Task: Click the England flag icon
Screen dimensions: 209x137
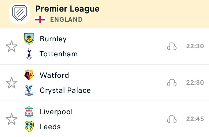Action: click(40, 20)
